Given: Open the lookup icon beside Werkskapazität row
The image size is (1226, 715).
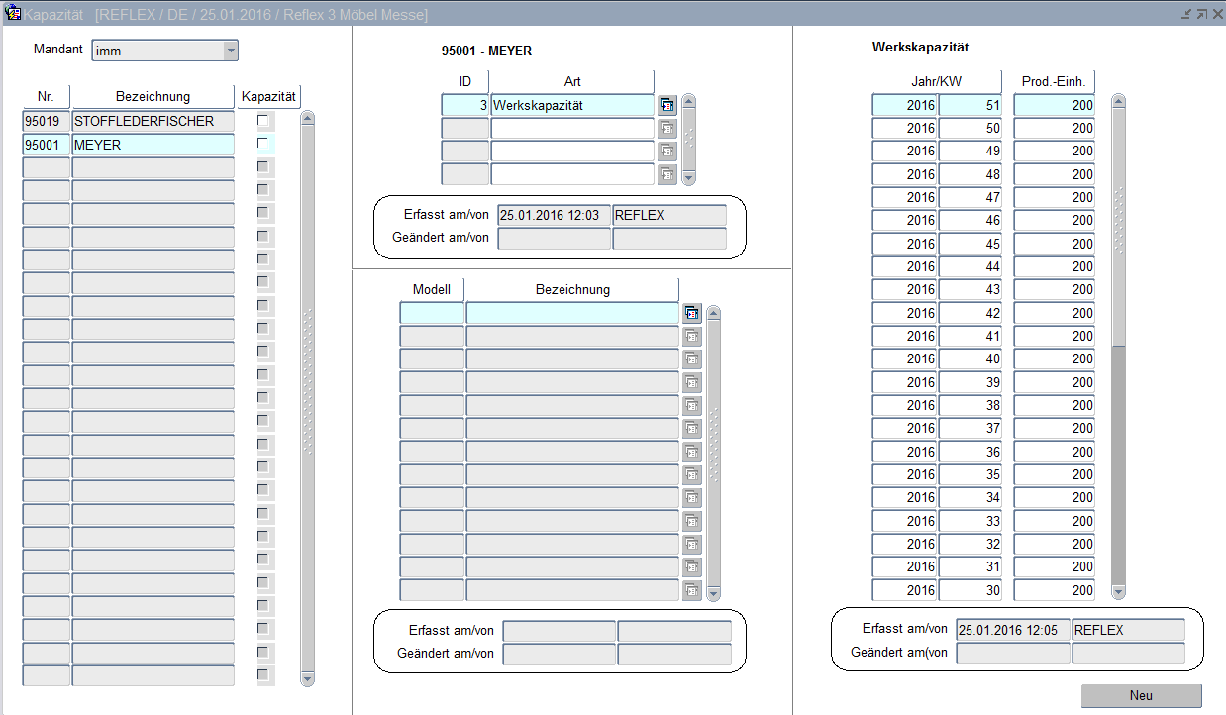Looking at the screenshot, I should (x=666, y=105).
